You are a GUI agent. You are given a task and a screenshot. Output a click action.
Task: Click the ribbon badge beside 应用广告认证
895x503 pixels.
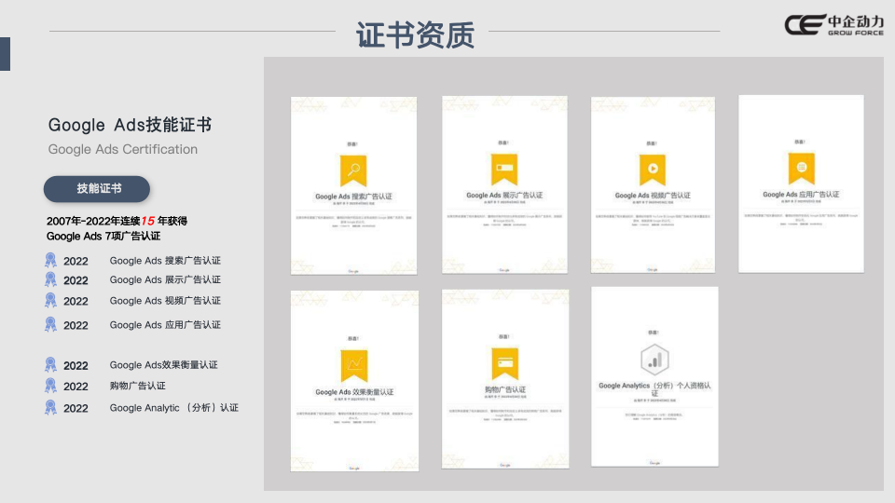pyautogui.click(x=50, y=325)
